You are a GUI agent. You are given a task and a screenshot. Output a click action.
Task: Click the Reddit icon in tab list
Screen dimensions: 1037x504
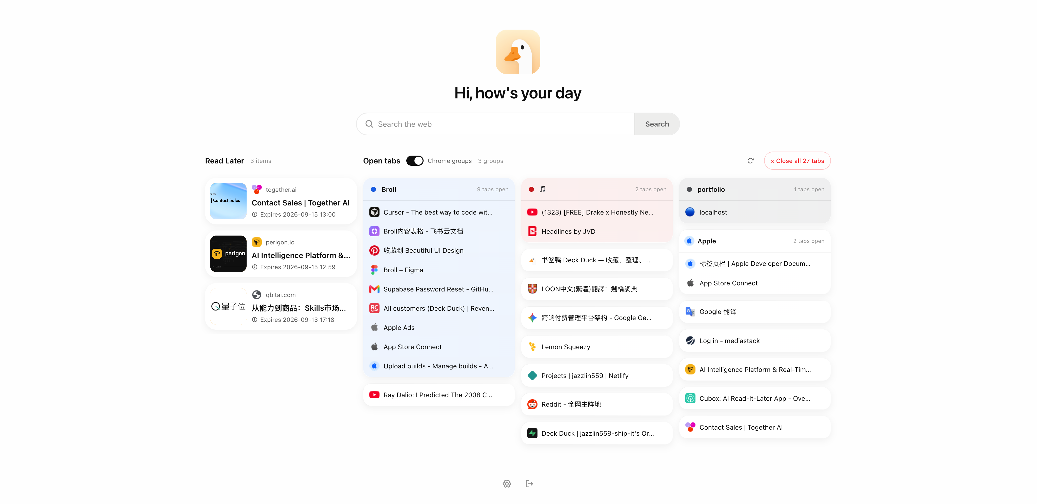pyautogui.click(x=532, y=404)
